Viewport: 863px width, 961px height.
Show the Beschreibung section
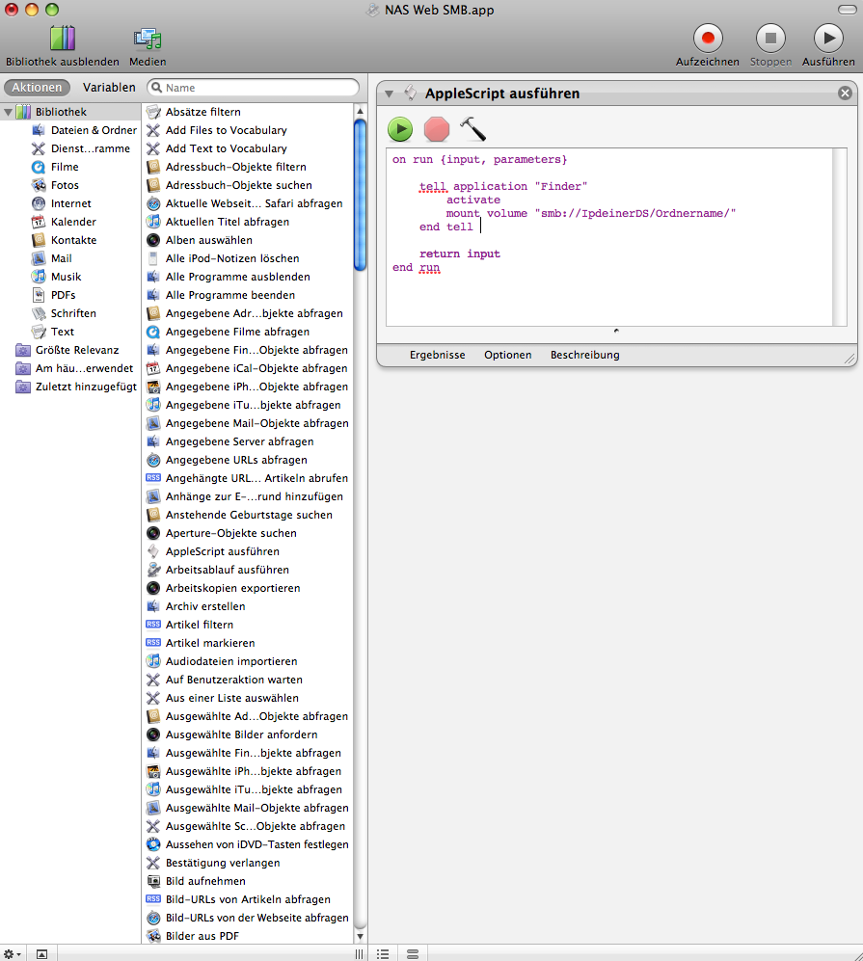[x=584, y=355]
